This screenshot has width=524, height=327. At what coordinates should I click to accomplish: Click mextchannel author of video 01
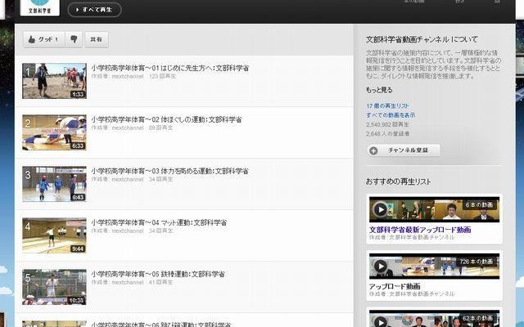click(x=128, y=76)
